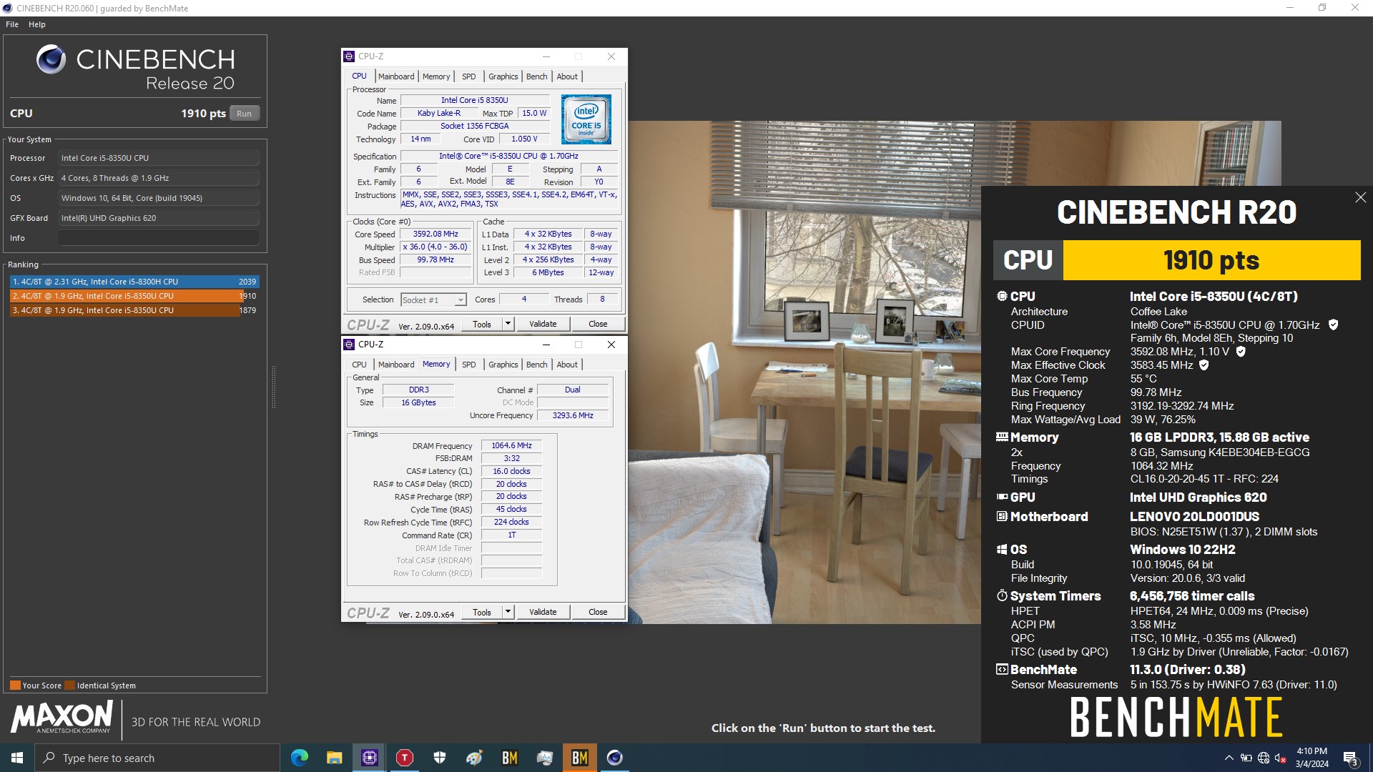Click the verified shield beside Max Effective Clock
The width and height of the screenshot is (1373, 772).
(1204, 365)
